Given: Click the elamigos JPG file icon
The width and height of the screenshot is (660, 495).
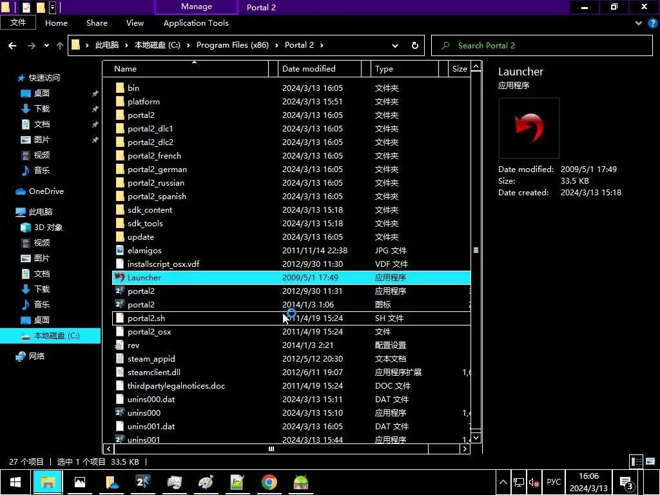Looking at the screenshot, I should tap(120, 251).
